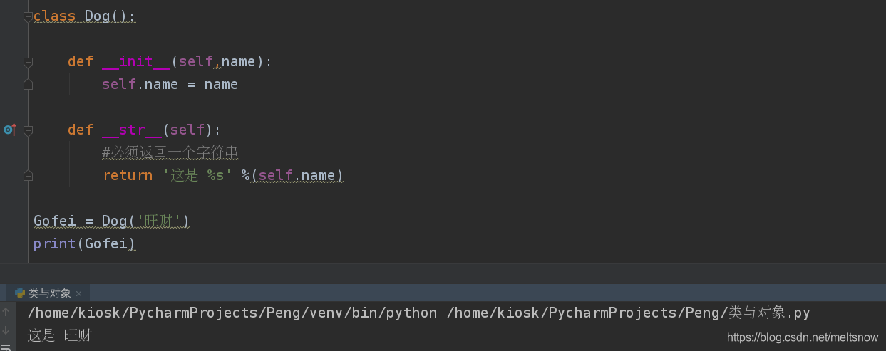Screen dimensions: 886x351
Task: Click the string '这是 %s'
Action: point(197,175)
